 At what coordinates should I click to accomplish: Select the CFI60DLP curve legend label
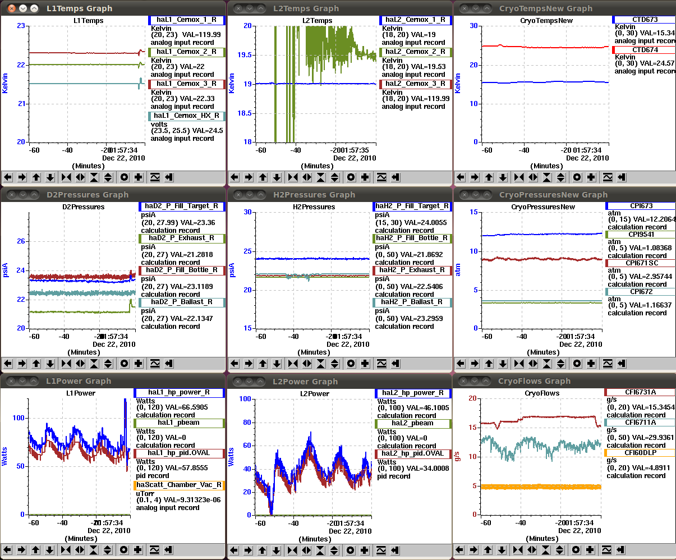click(640, 452)
